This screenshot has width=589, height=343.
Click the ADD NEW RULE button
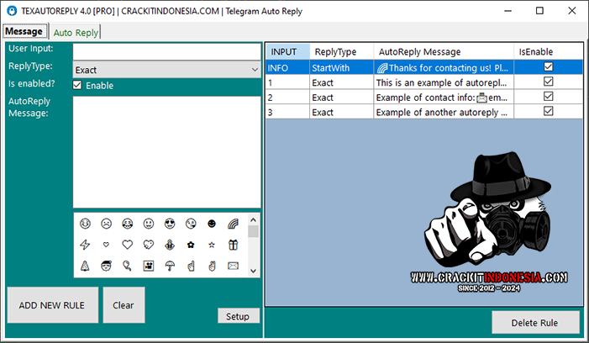point(52,305)
